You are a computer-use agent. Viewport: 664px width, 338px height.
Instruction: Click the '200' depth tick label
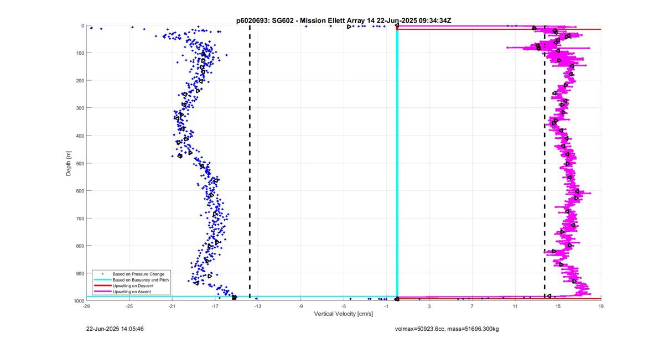(80, 80)
